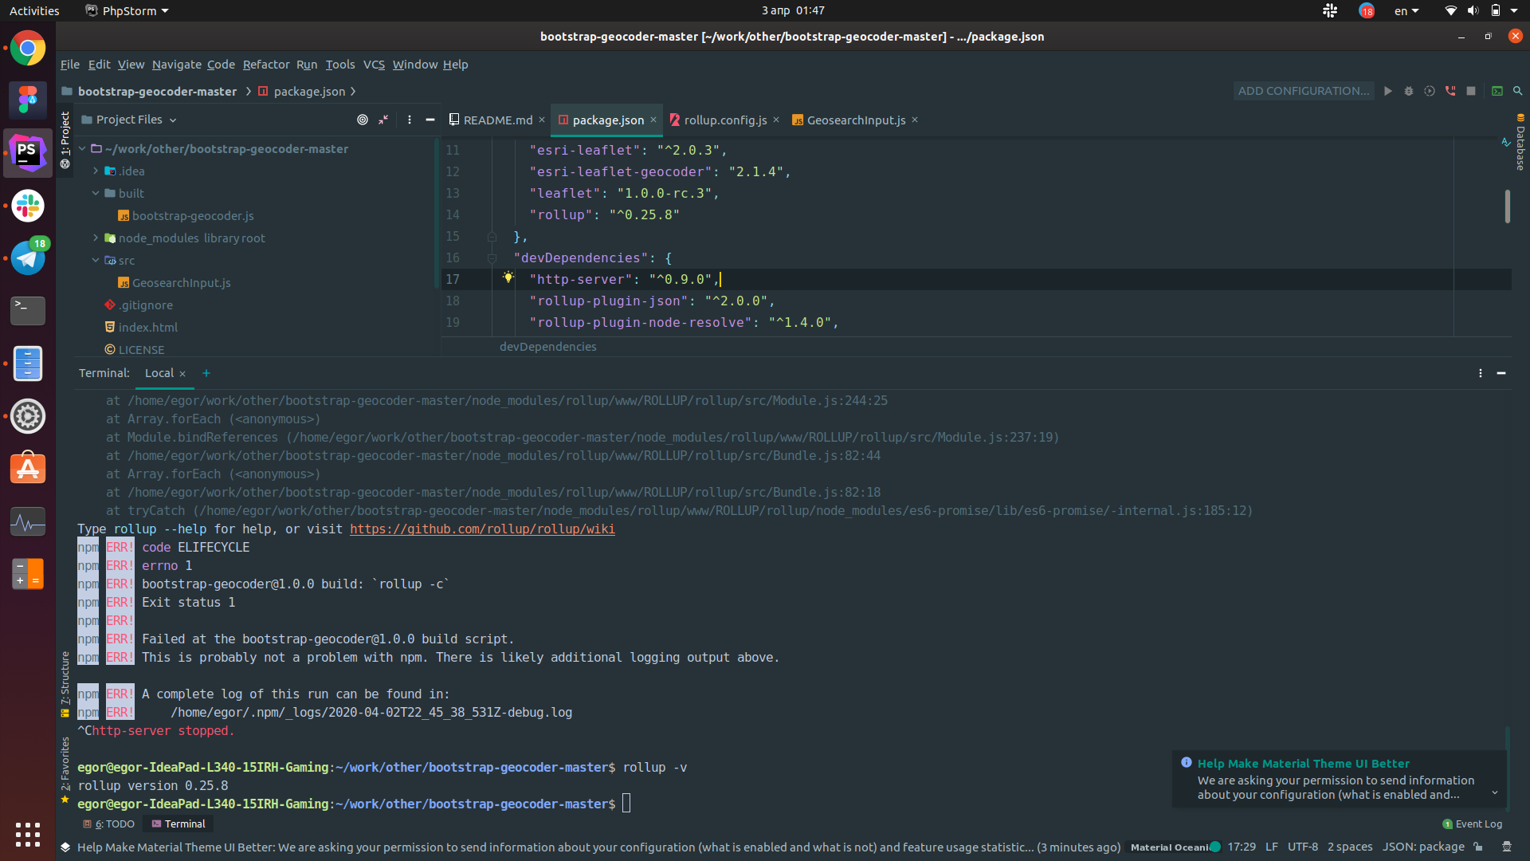This screenshot has height=861, width=1530.
Task: Collapse the src folder
Action: pyautogui.click(x=96, y=260)
